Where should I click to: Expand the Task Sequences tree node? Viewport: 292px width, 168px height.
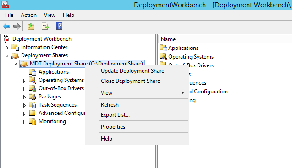[24, 105]
